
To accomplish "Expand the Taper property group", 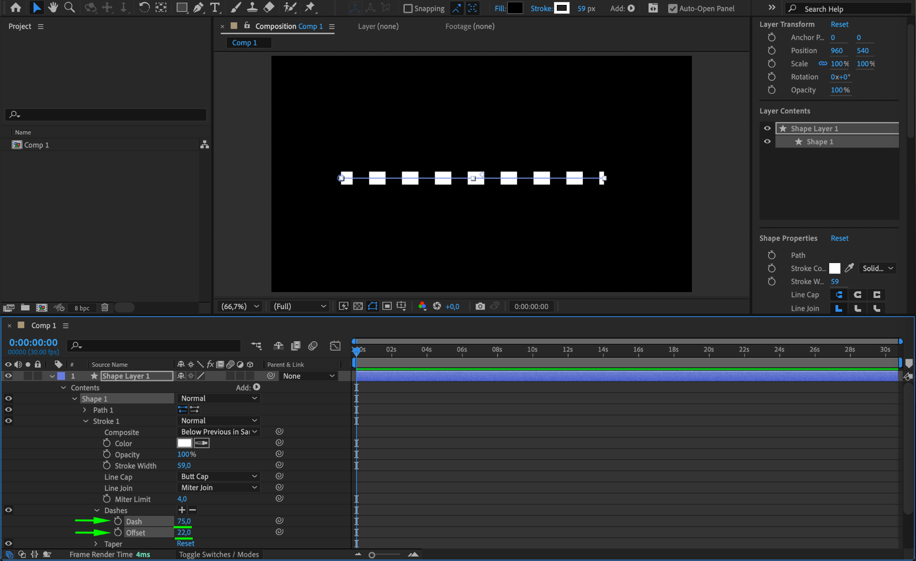I will 96,544.
